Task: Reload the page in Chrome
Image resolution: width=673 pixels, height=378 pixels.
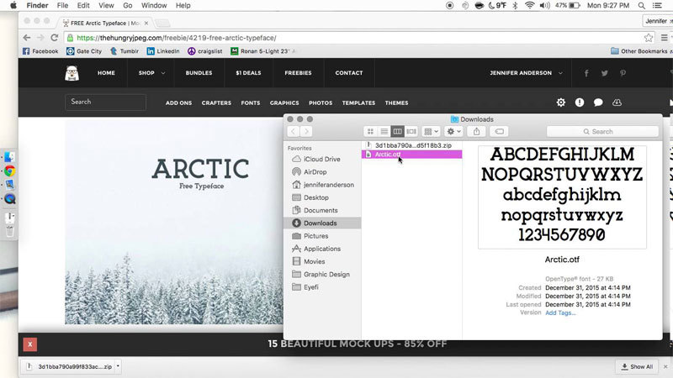Action: pos(55,38)
